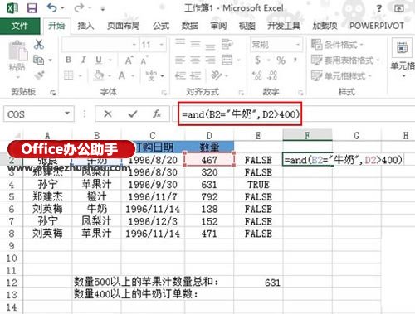The image size is (415, 314).
Task: Click the Percent Style icon
Action: (281, 60)
